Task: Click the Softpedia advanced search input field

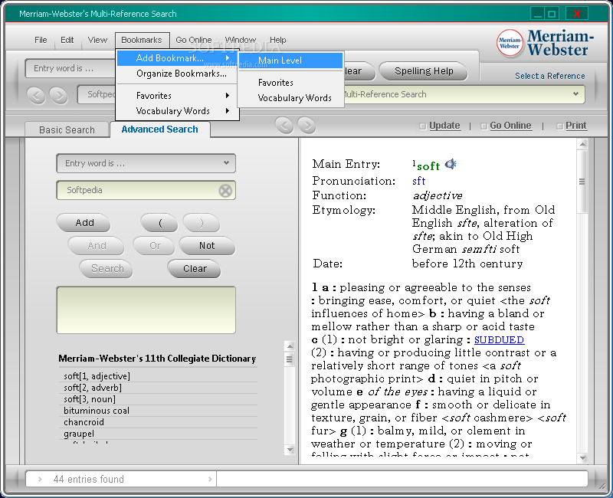Action: 146,190
